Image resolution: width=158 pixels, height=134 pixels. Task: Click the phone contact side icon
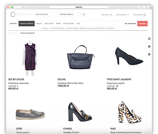click(149, 54)
